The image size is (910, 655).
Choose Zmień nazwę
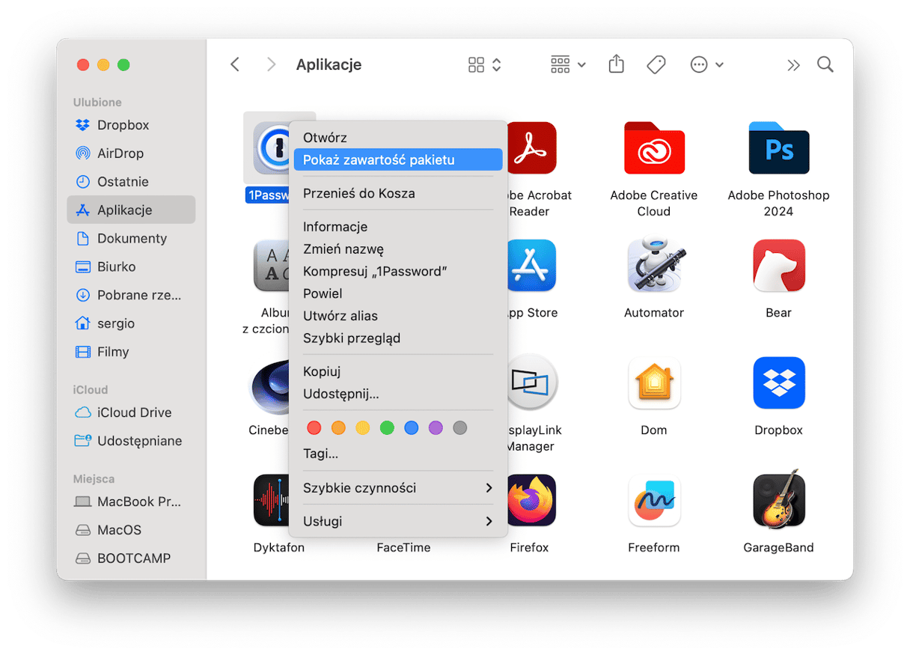pyautogui.click(x=398, y=249)
